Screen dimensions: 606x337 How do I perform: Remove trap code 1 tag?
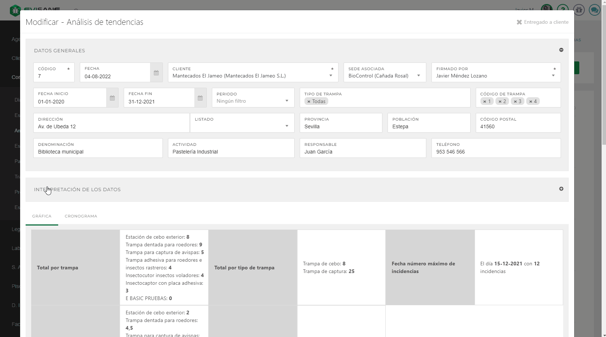[485, 102]
